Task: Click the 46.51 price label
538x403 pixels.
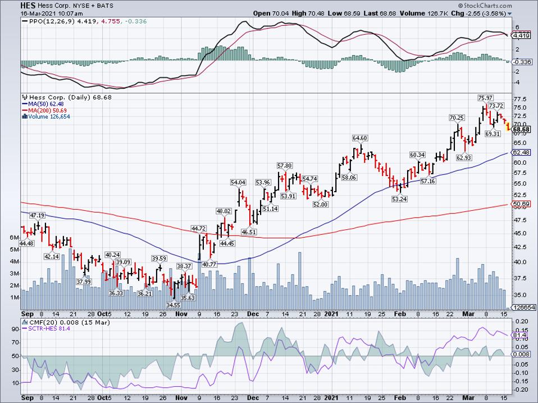Action: pos(249,232)
